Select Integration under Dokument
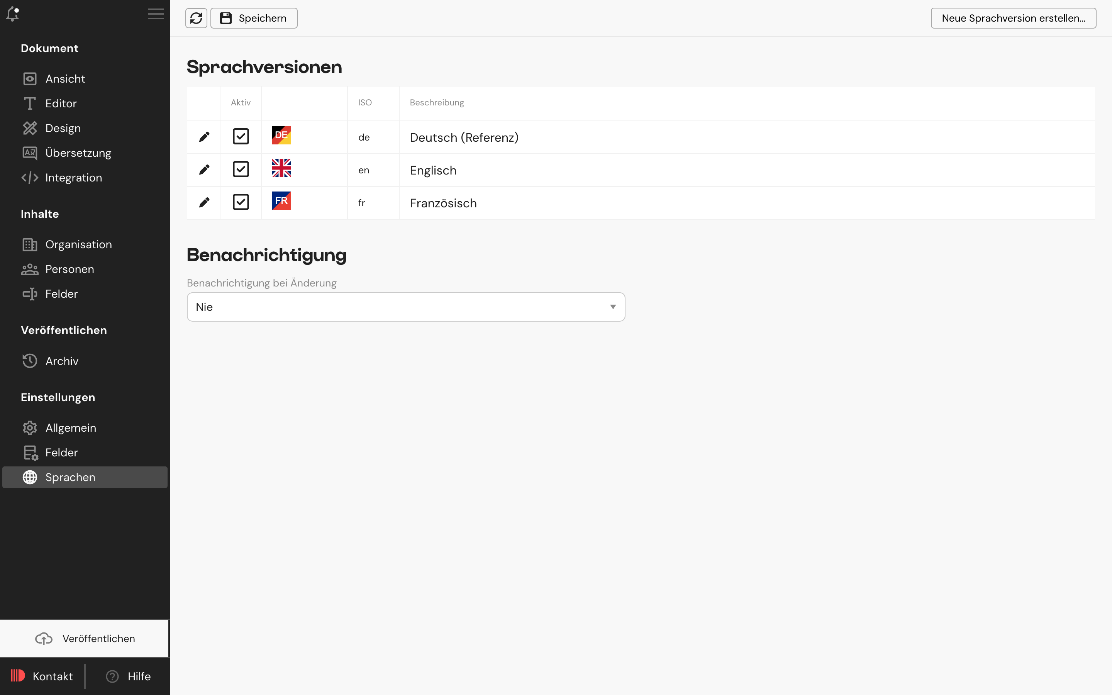Image resolution: width=1112 pixels, height=695 pixels. click(x=74, y=178)
